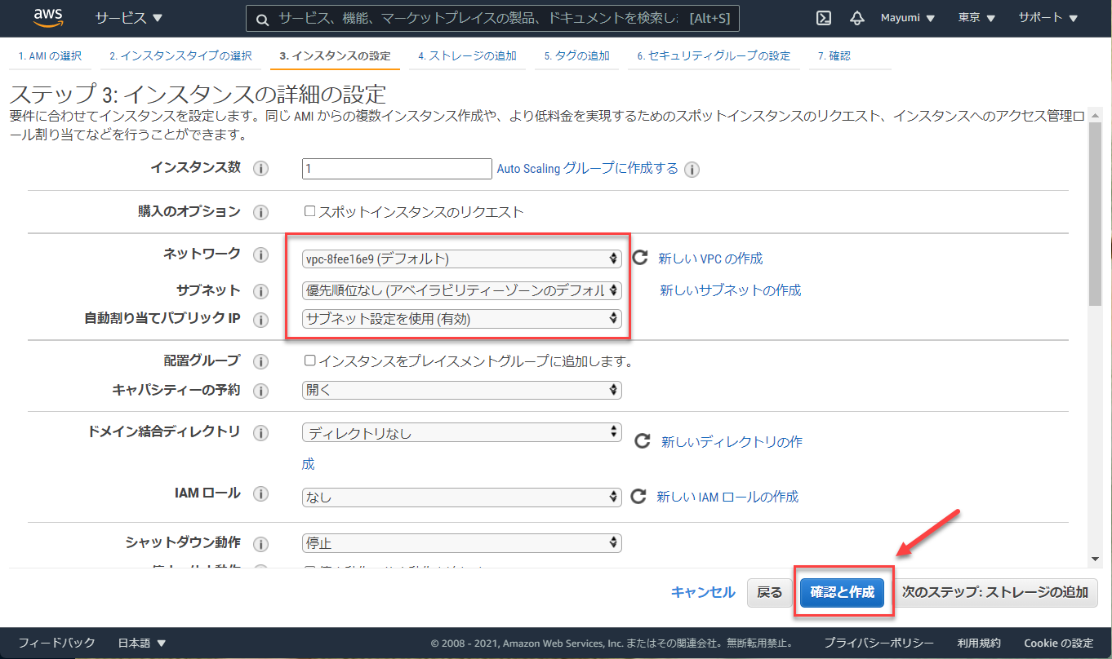This screenshot has height=659, width=1112.
Task: Enable スポットインスタンスのリクエスト checkbox
Action: (309, 211)
